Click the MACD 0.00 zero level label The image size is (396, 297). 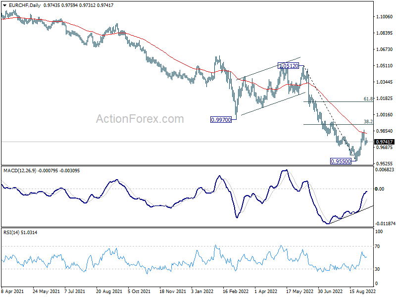[x=380, y=189]
